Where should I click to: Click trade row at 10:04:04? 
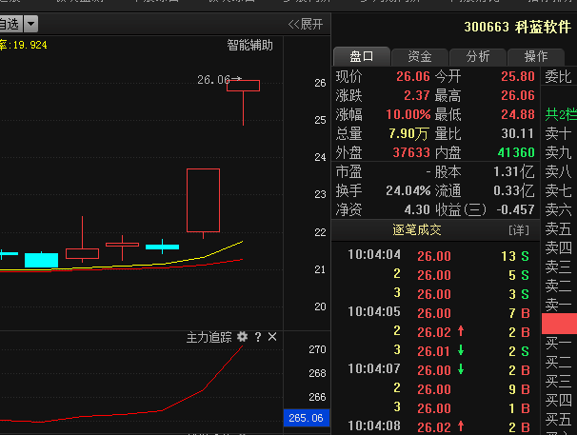(x=438, y=255)
